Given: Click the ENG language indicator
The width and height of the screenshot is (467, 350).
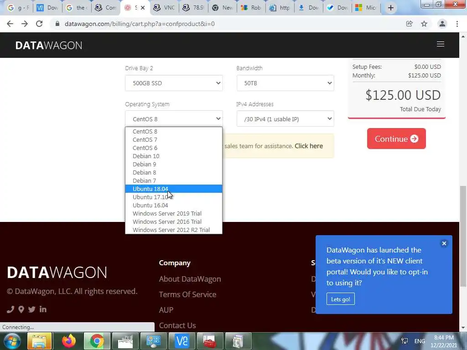Looking at the screenshot, I should [x=420, y=341].
